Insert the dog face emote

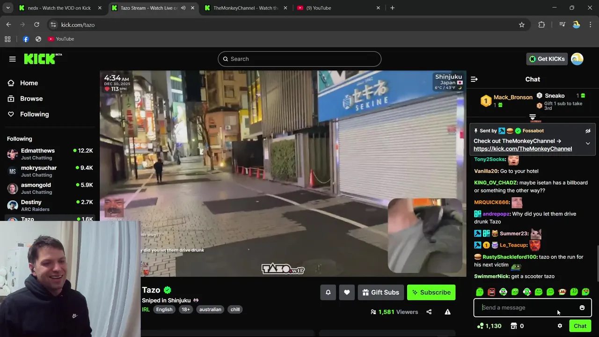point(562,292)
